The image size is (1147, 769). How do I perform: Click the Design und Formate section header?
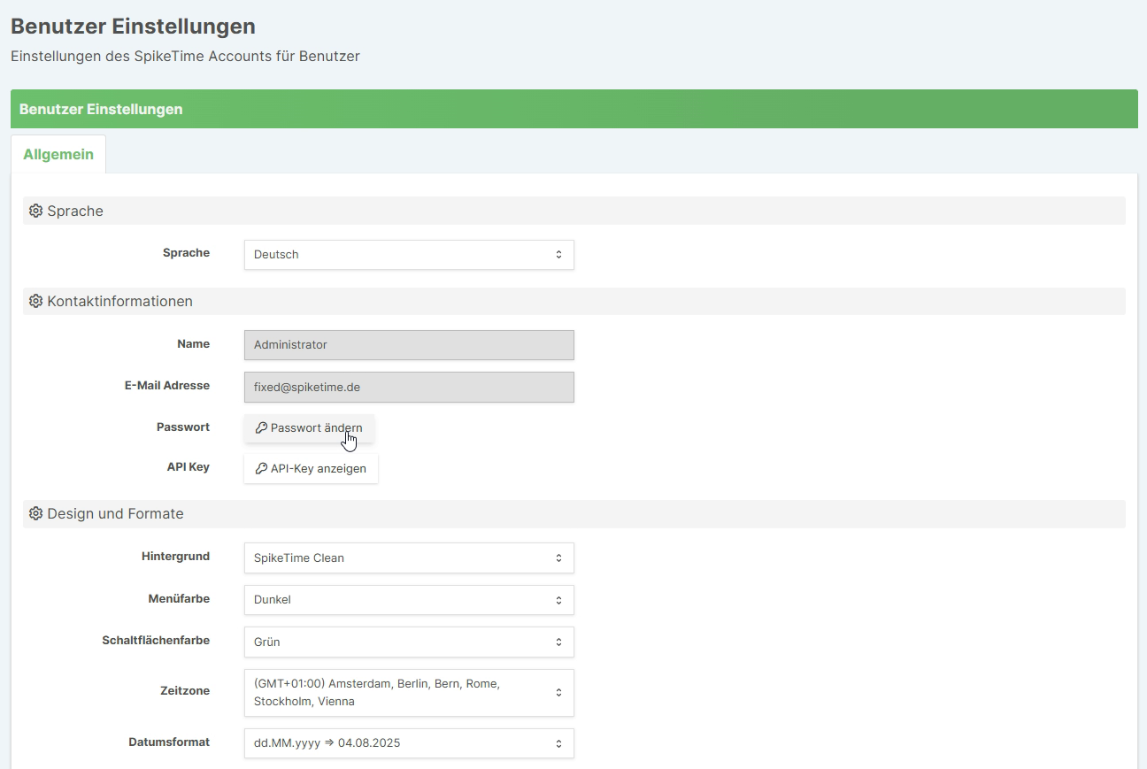coord(573,514)
